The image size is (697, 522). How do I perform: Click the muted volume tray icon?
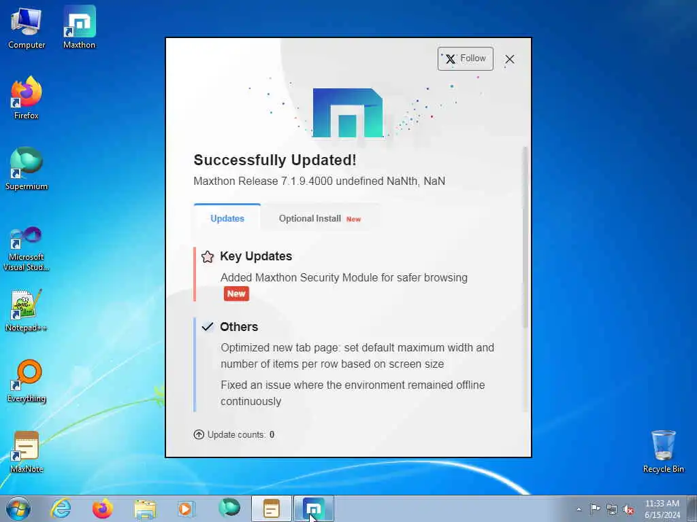click(628, 509)
